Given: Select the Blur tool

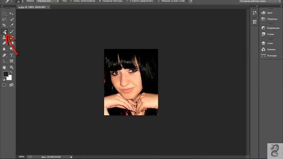Looking at the screenshot, I should click(x=4, y=49).
